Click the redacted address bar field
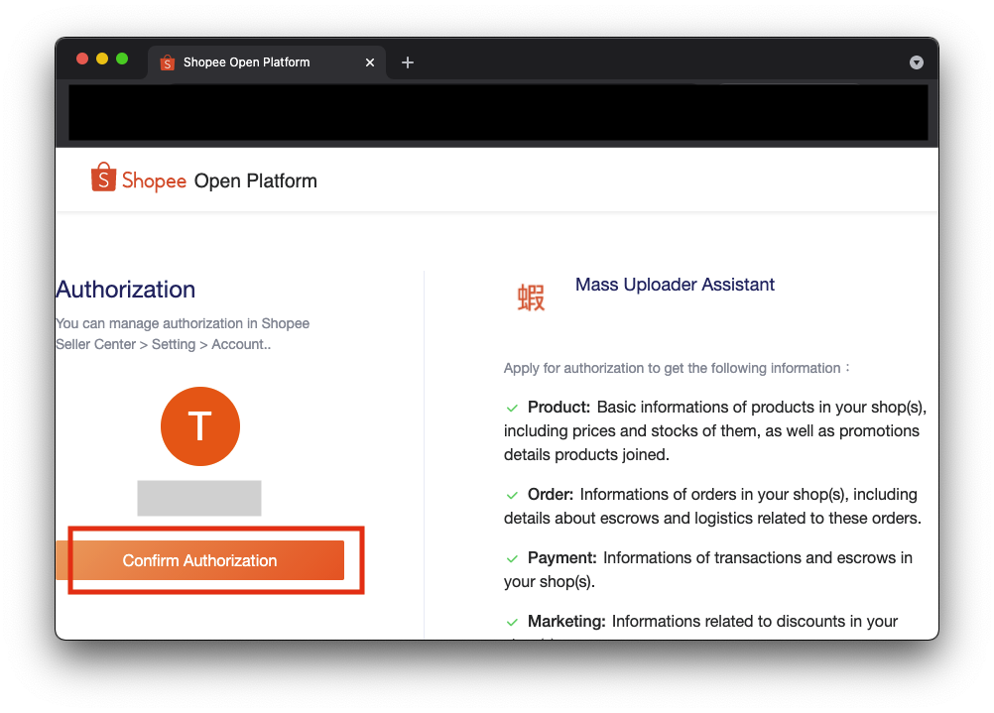 [498, 112]
